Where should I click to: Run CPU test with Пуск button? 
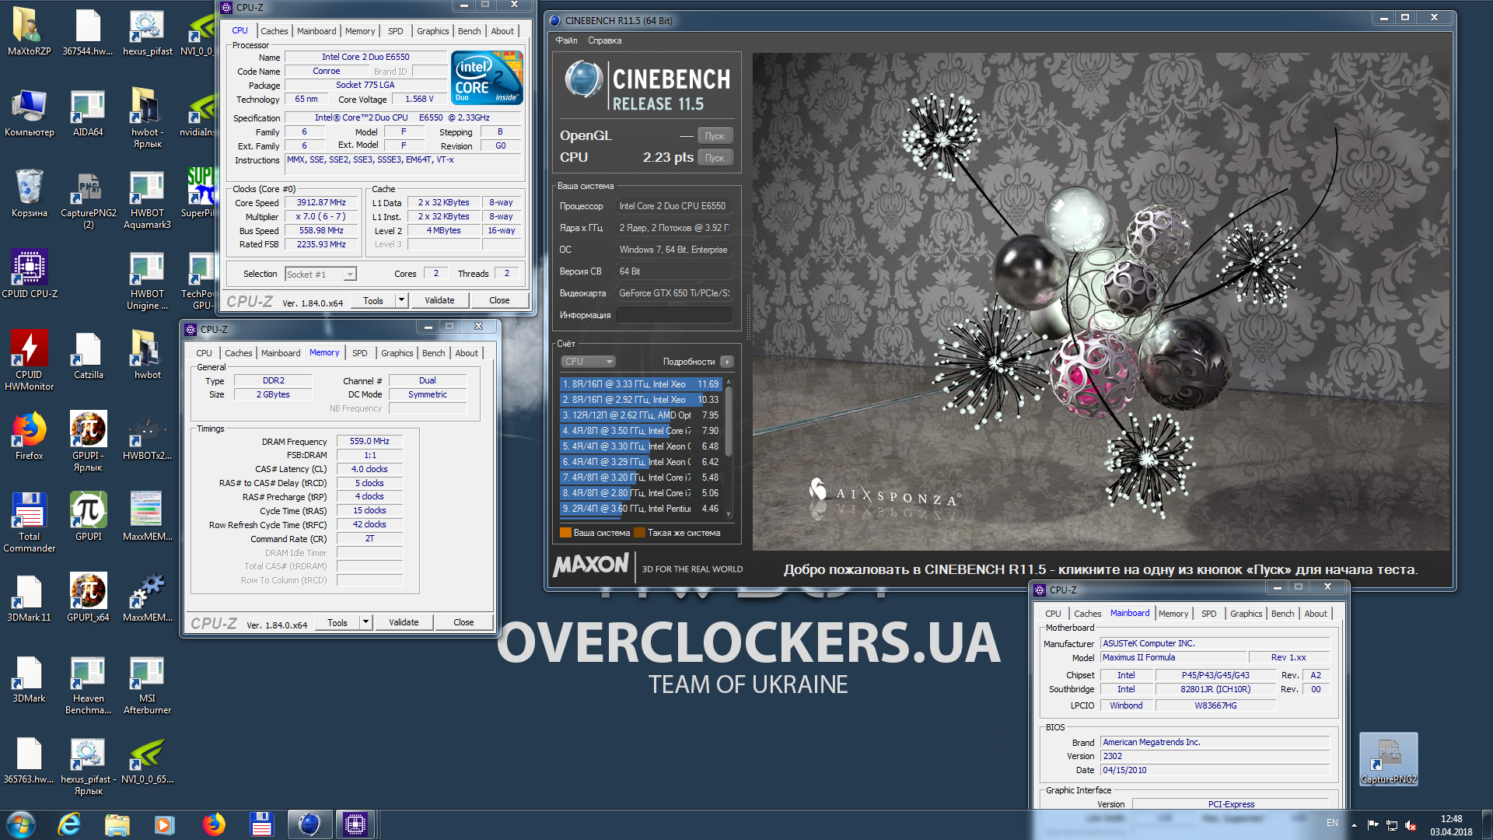(715, 158)
